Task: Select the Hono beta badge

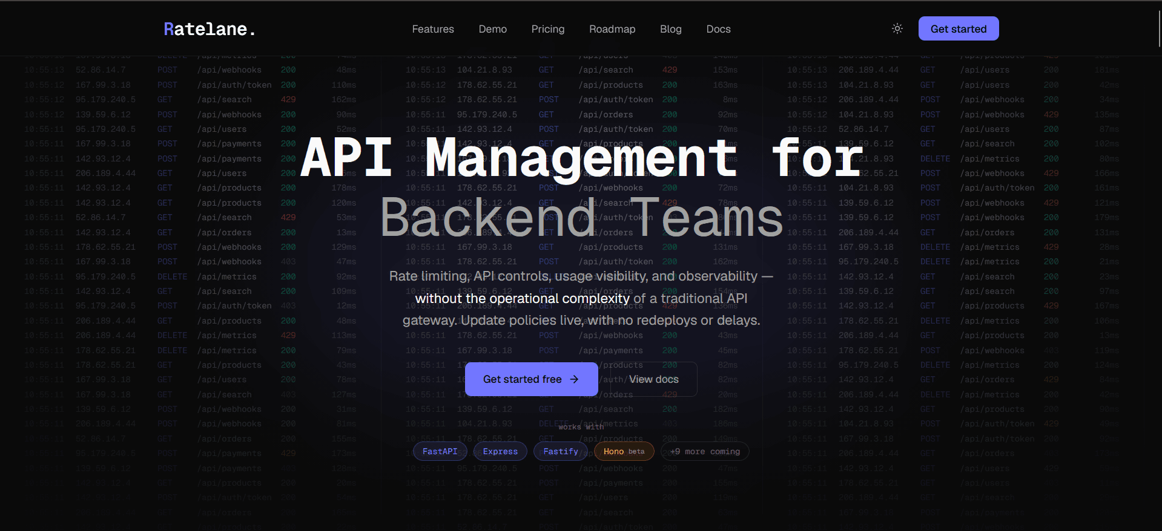Action: pos(624,451)
